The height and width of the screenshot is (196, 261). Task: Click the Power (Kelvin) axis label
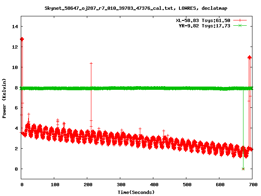coord(4,98)
